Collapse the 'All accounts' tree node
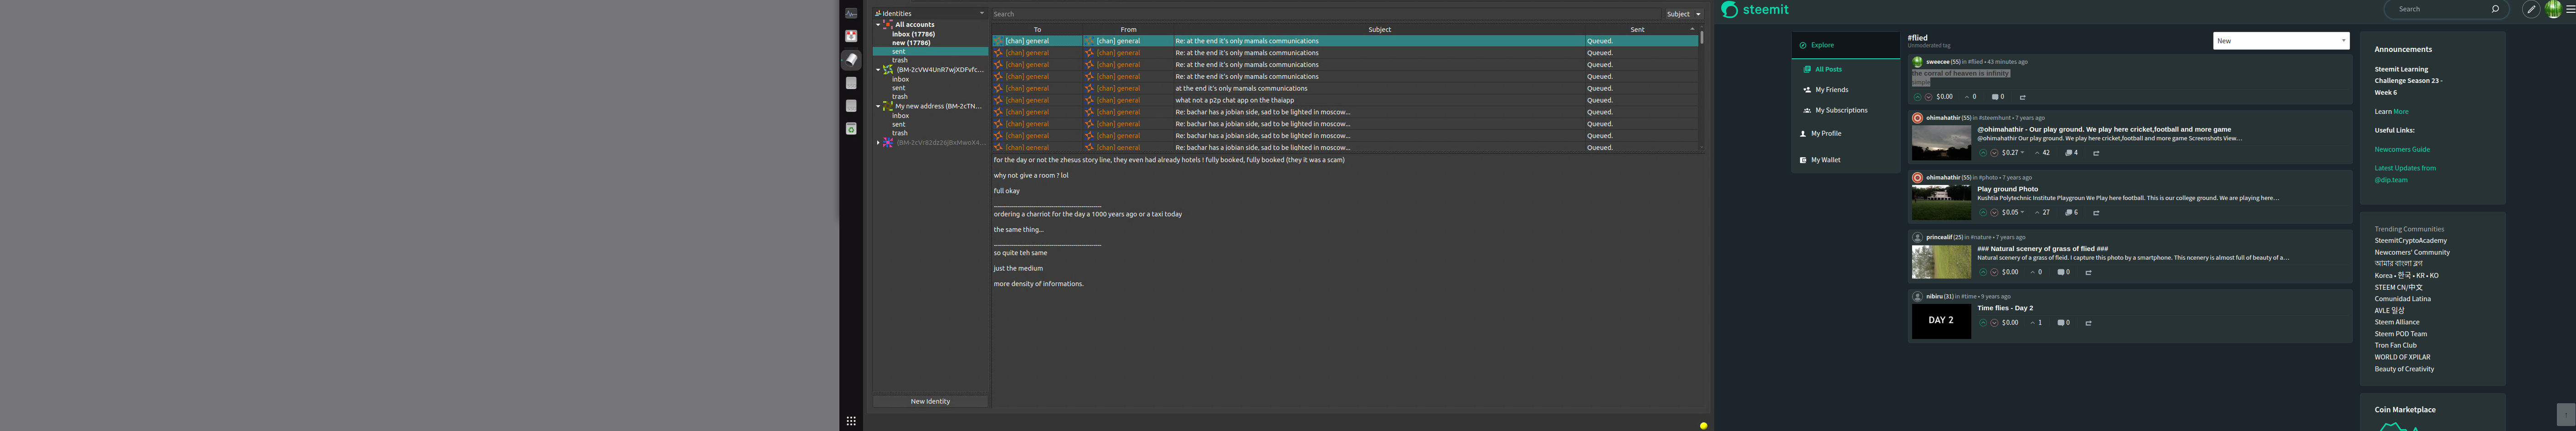 [878, 25]
